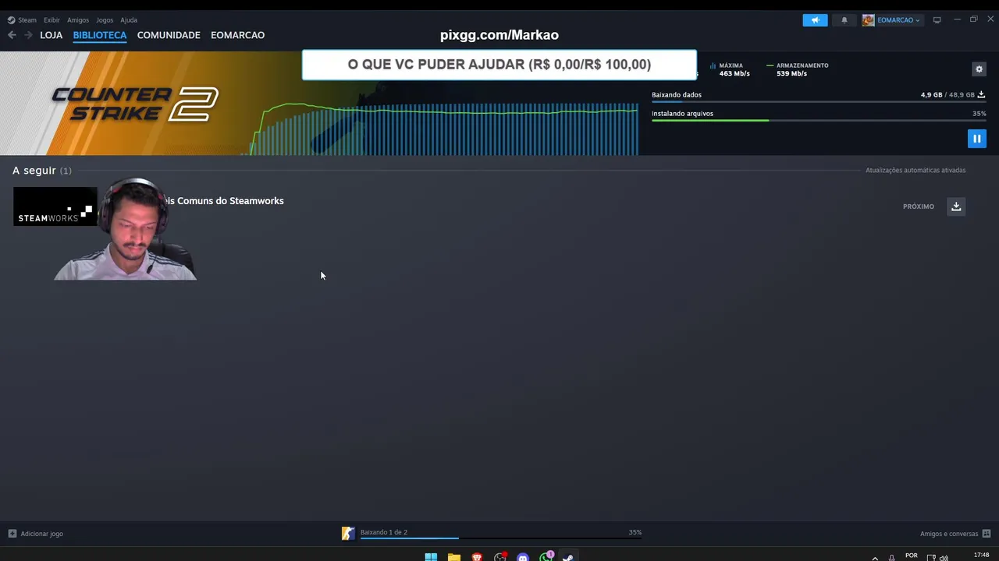Open WhatsApp from taskbar
This screenshot has height=561, width=999.
(546, 557)
